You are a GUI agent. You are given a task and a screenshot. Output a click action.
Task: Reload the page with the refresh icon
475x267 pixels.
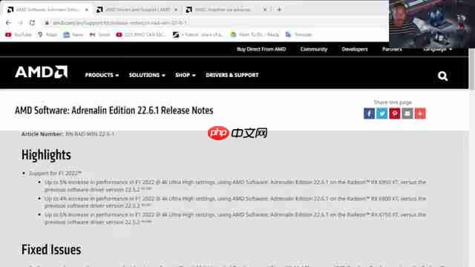[x=32, y=23]
